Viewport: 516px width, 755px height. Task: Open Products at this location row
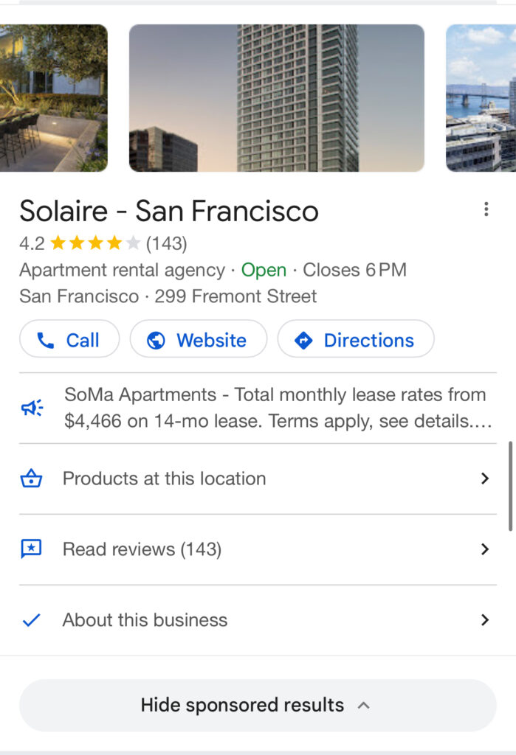[164, 479]
